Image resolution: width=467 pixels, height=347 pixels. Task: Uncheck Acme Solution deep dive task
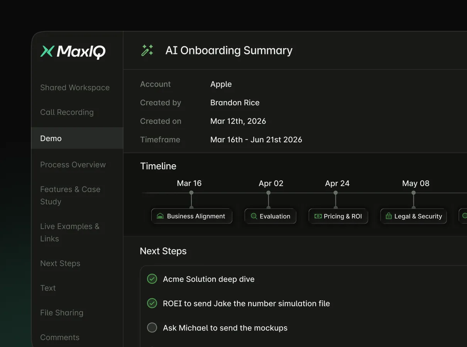[152, 279]
